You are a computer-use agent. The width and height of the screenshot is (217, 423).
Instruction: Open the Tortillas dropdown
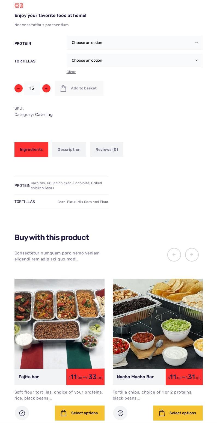click(x=135, y=61)
